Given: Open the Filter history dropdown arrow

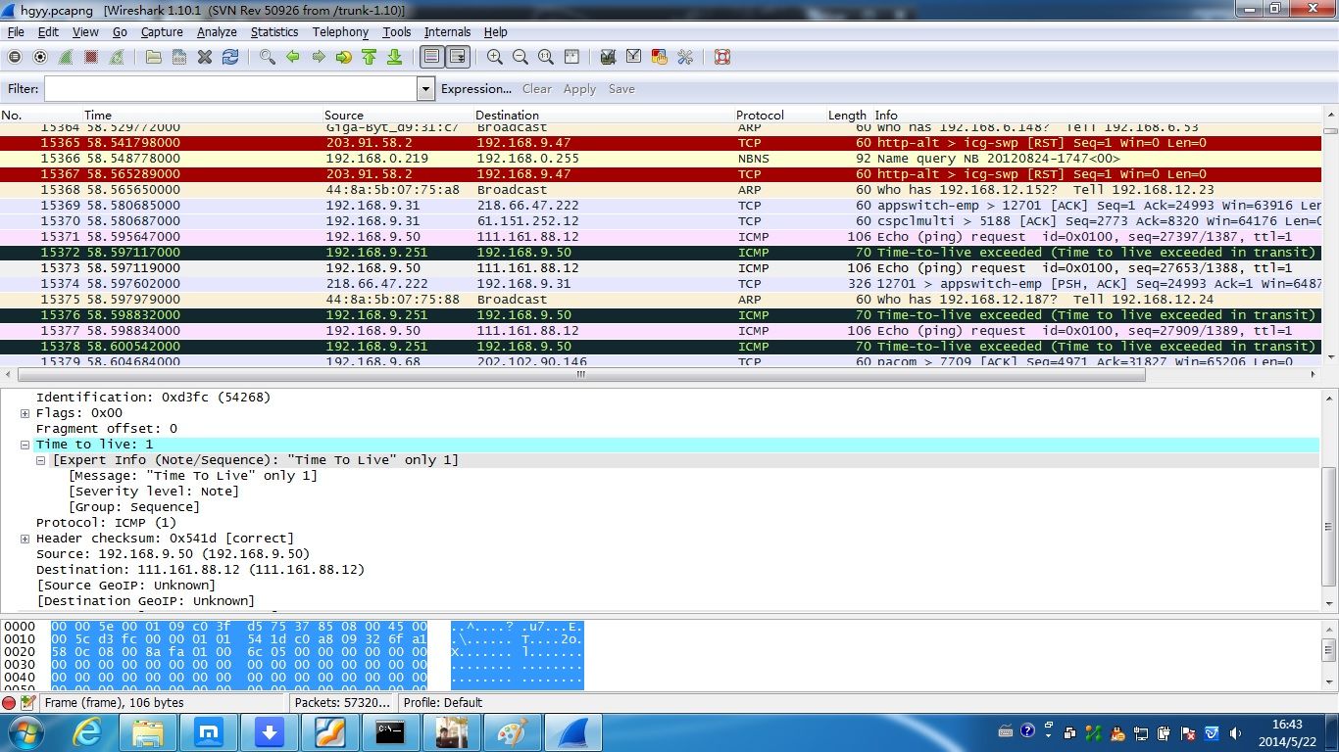Looking at the screenshot, I should [x=425, y=89].
